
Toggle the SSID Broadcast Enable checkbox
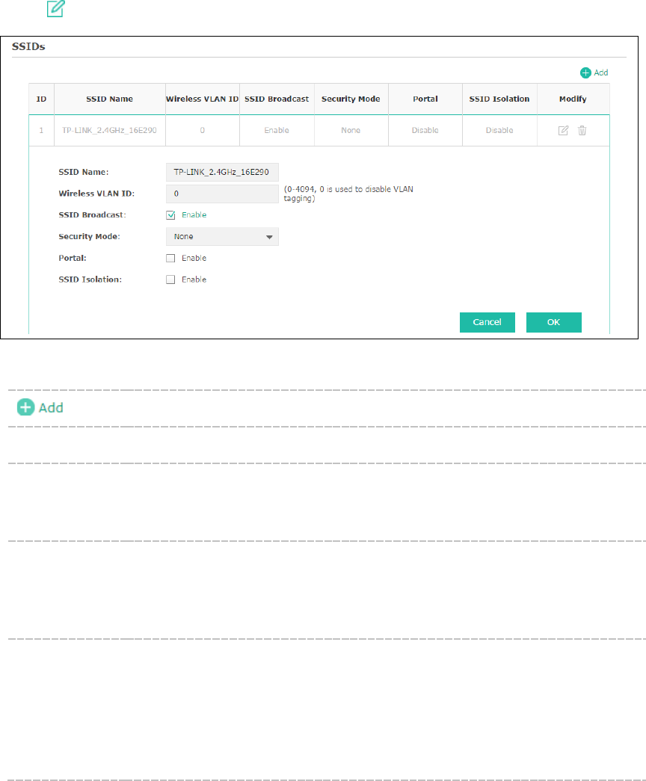click(x=170, y=215)
